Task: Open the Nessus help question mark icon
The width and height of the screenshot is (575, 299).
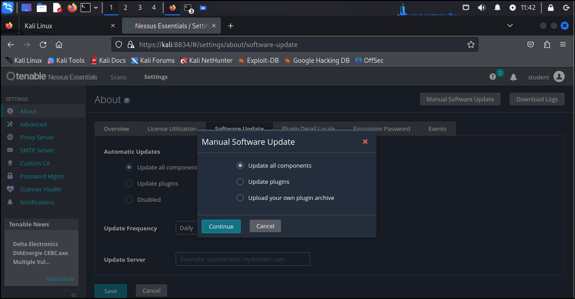Action: click(493, 77)
